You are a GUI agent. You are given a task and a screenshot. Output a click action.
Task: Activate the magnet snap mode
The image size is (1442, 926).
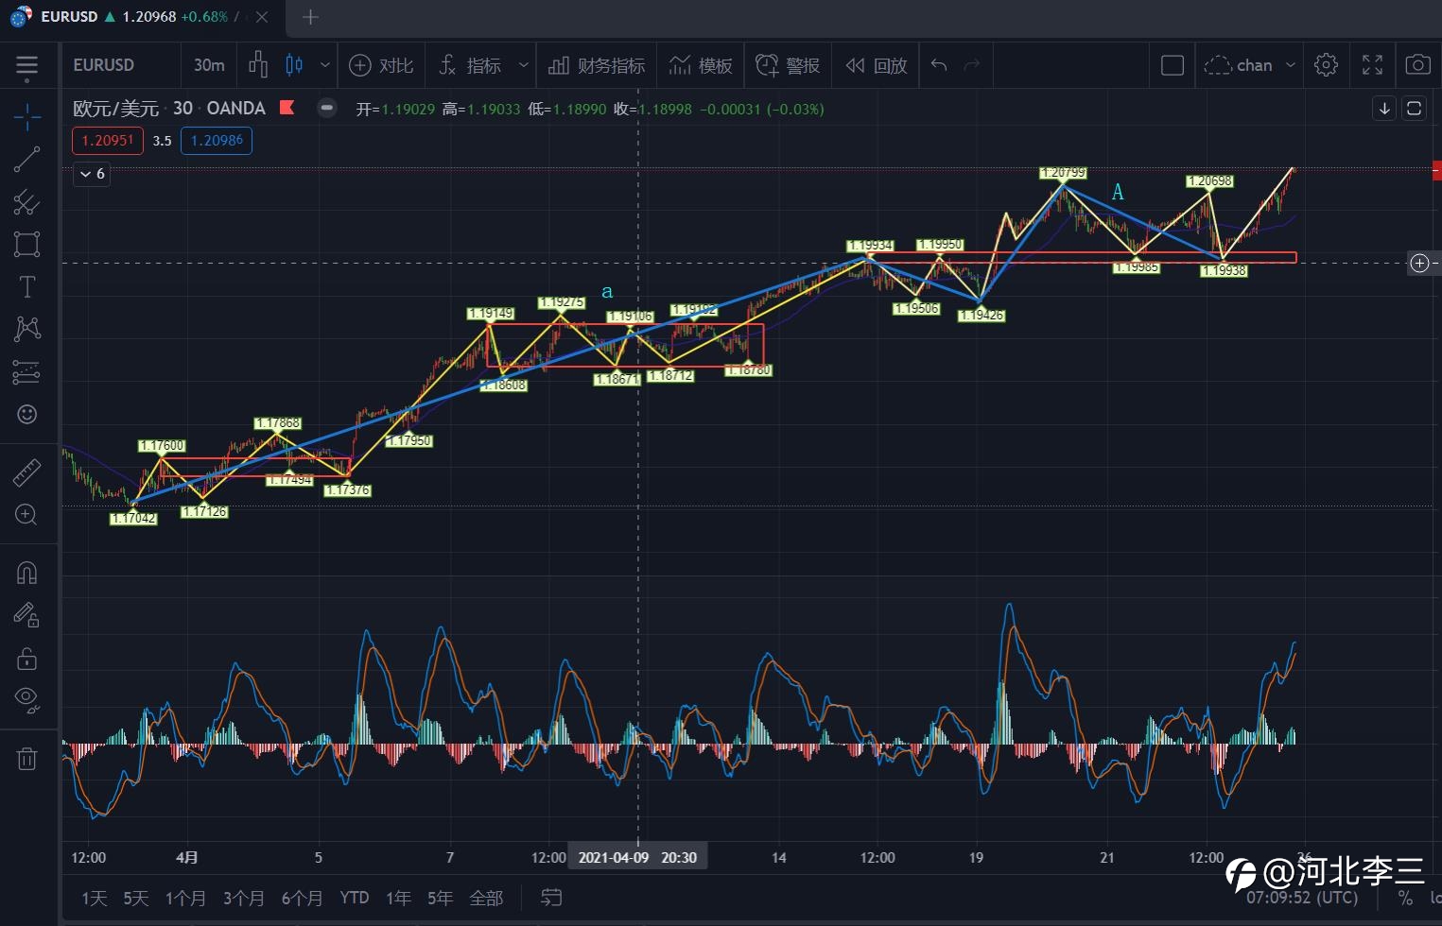pyautogui.click(x=26, y=573)
